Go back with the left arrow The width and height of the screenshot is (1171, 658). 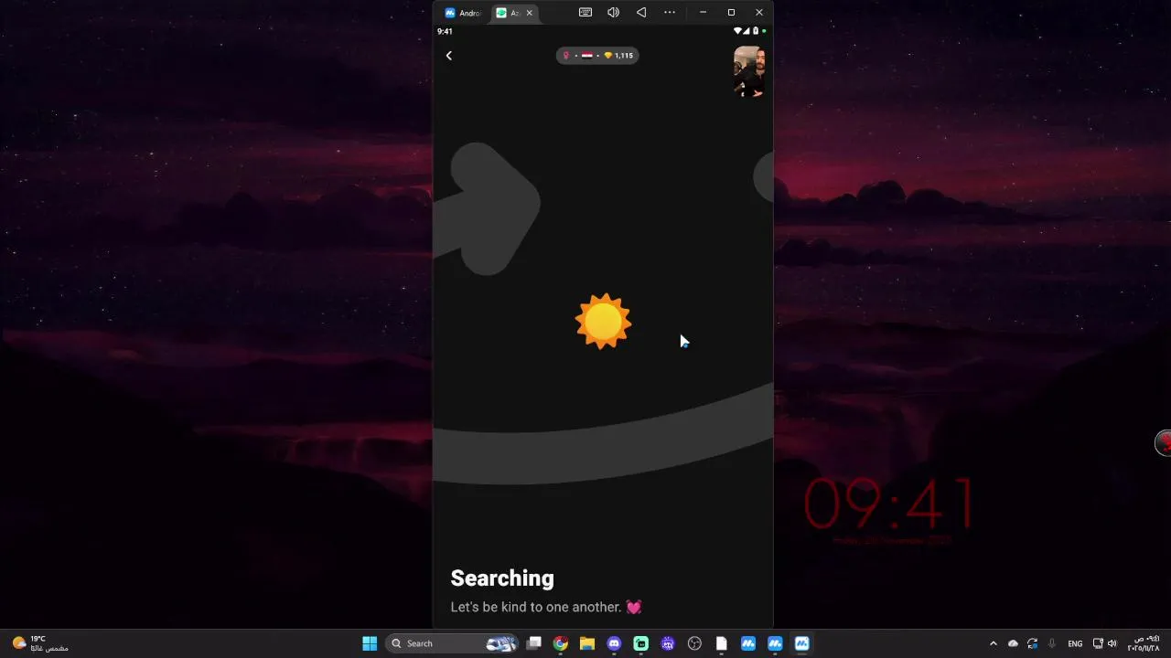coord(448,56)
